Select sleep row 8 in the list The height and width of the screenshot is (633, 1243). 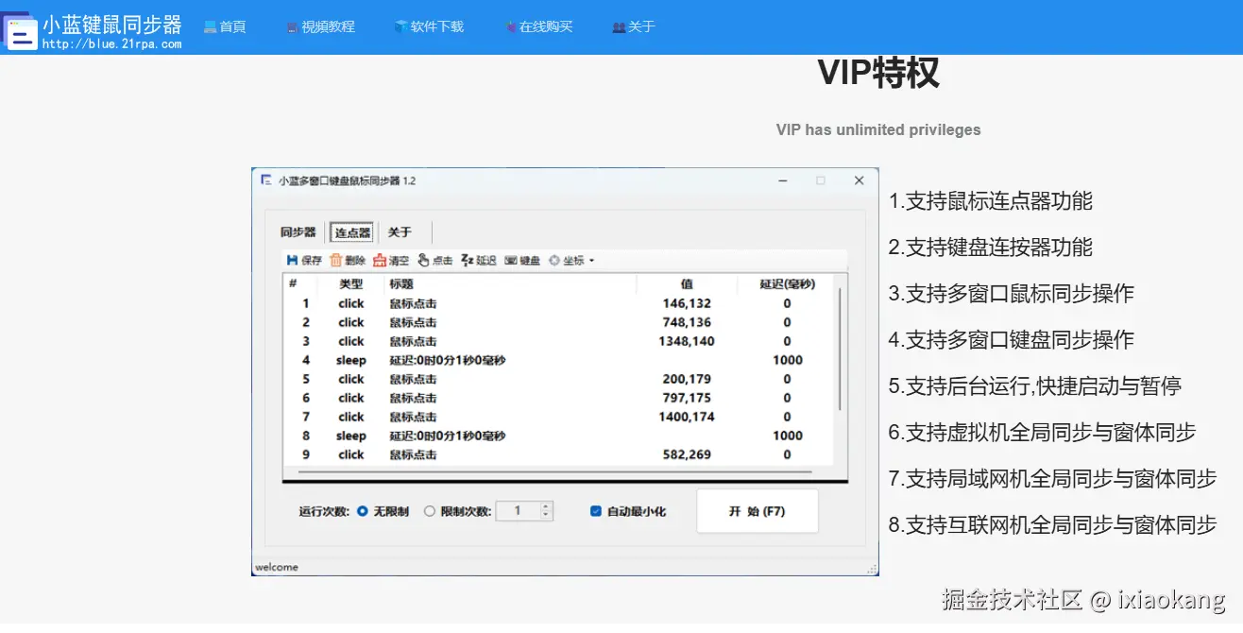[x=559, y=436]
